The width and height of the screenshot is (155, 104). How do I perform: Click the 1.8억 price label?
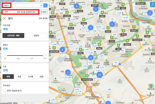(69, 78)
